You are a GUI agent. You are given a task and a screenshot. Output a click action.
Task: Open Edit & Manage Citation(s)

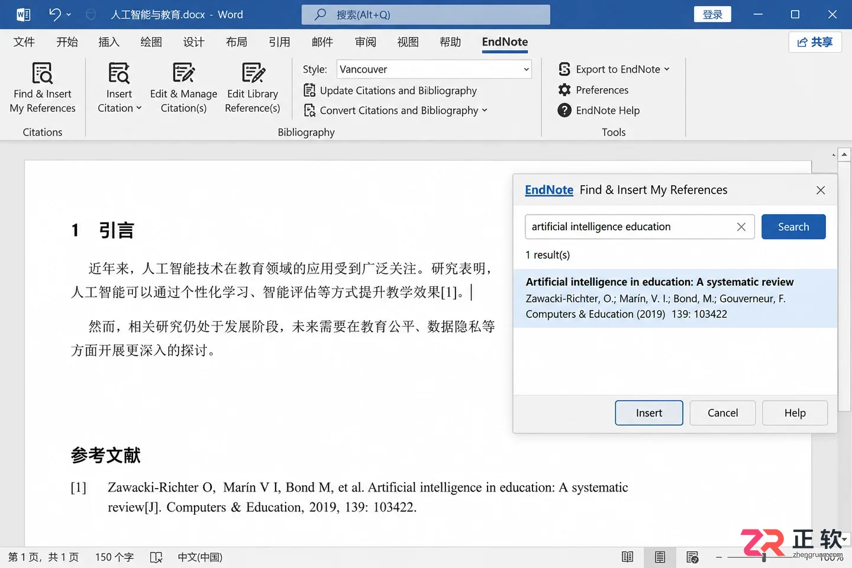pyautogui.click(x=183, y=88)
